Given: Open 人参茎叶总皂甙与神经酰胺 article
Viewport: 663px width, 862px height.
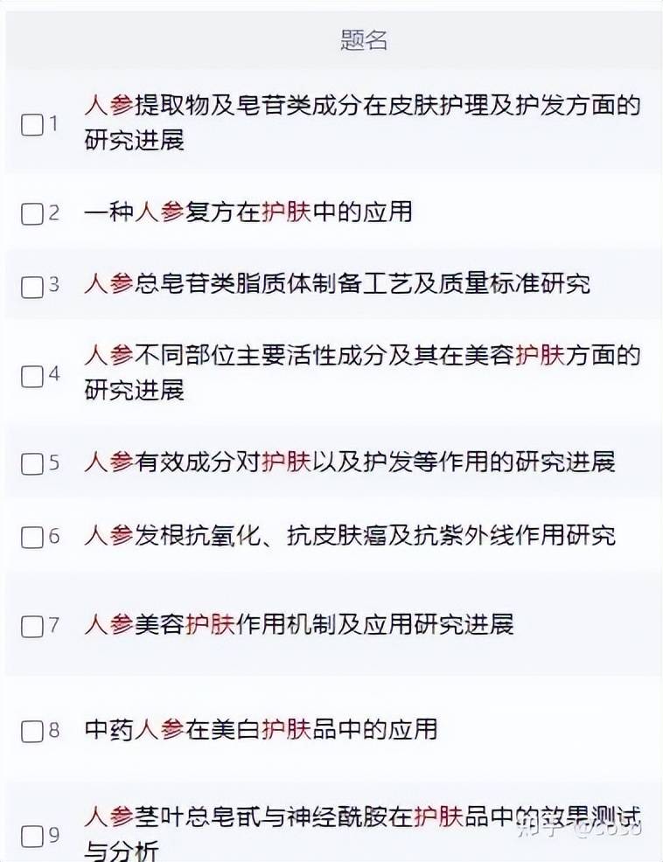Looking at the screenshot, I should [363, 831].
